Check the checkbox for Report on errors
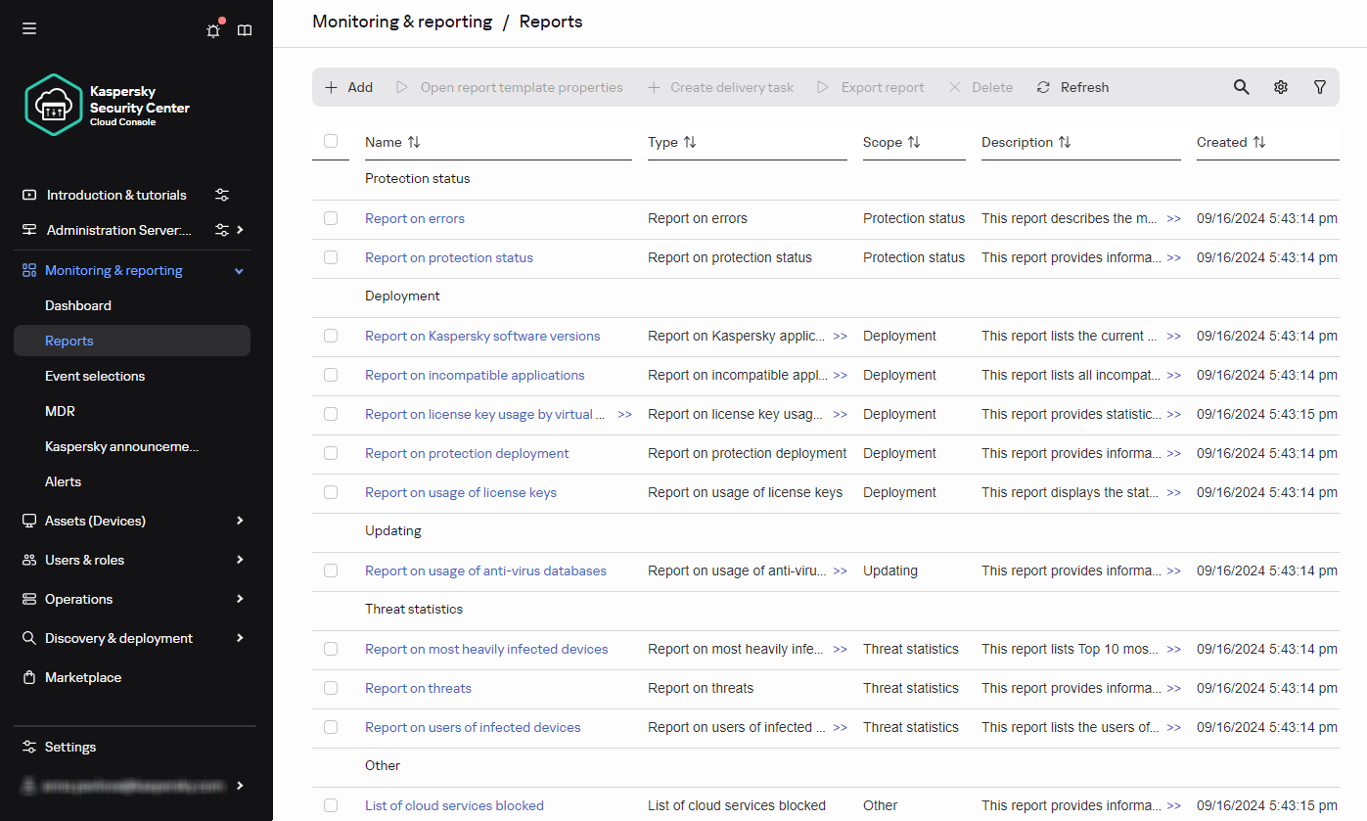 click(331, 218)
